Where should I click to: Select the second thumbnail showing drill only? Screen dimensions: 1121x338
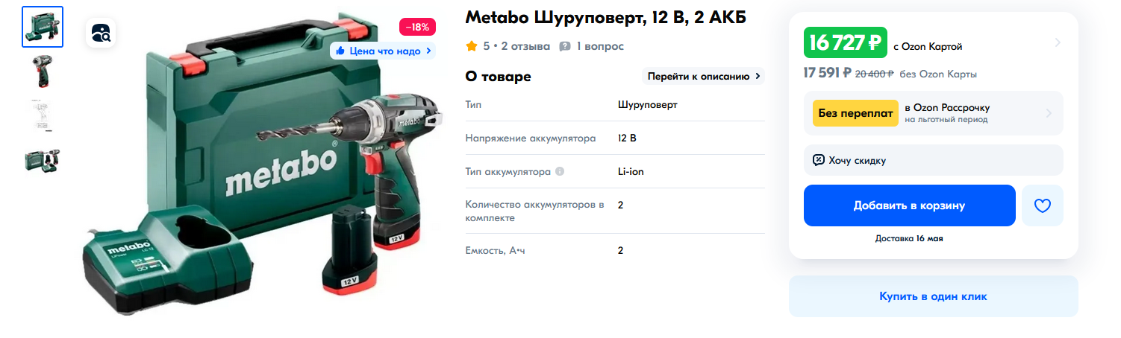(x=43, y=71)
